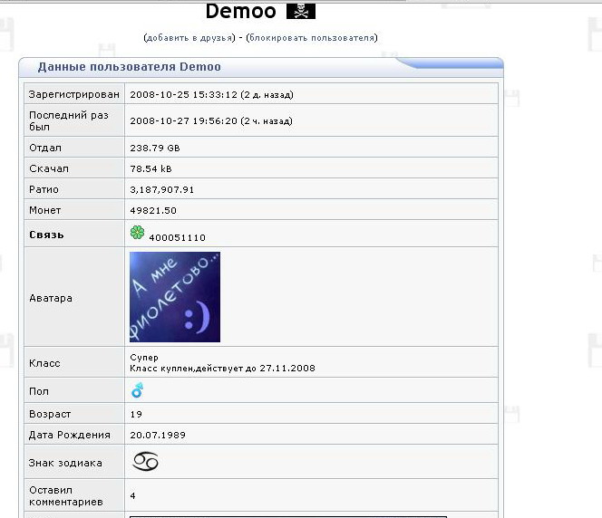Viewport: 602px width, 518px height.
Task: Click the 'Знак зодиака' row label
Action: (65, 463)
